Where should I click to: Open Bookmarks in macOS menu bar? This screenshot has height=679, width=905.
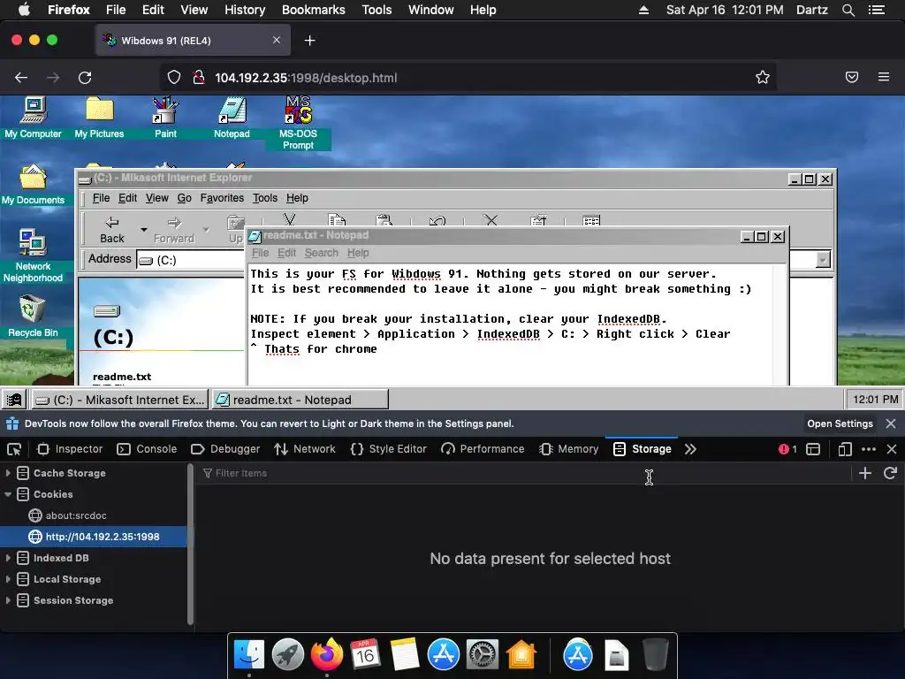coord(314,10)
